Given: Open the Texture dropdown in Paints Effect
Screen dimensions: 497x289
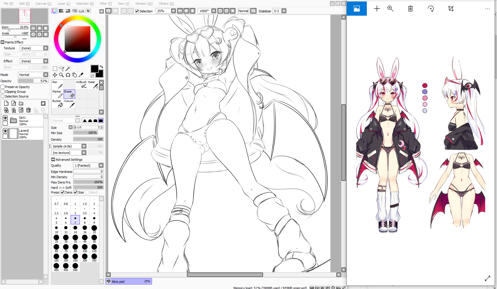Looking at the screenshot, I should pyautogui.click(x=34, y=48).
